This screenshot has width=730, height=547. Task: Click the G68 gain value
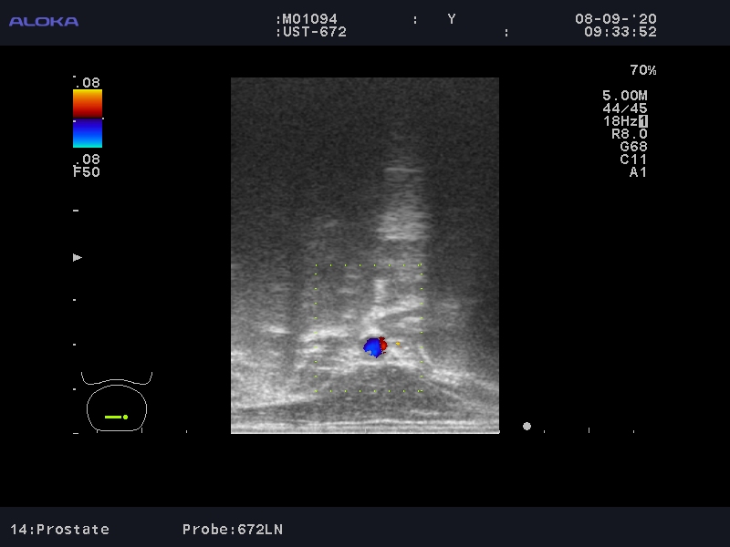point(632,147)
